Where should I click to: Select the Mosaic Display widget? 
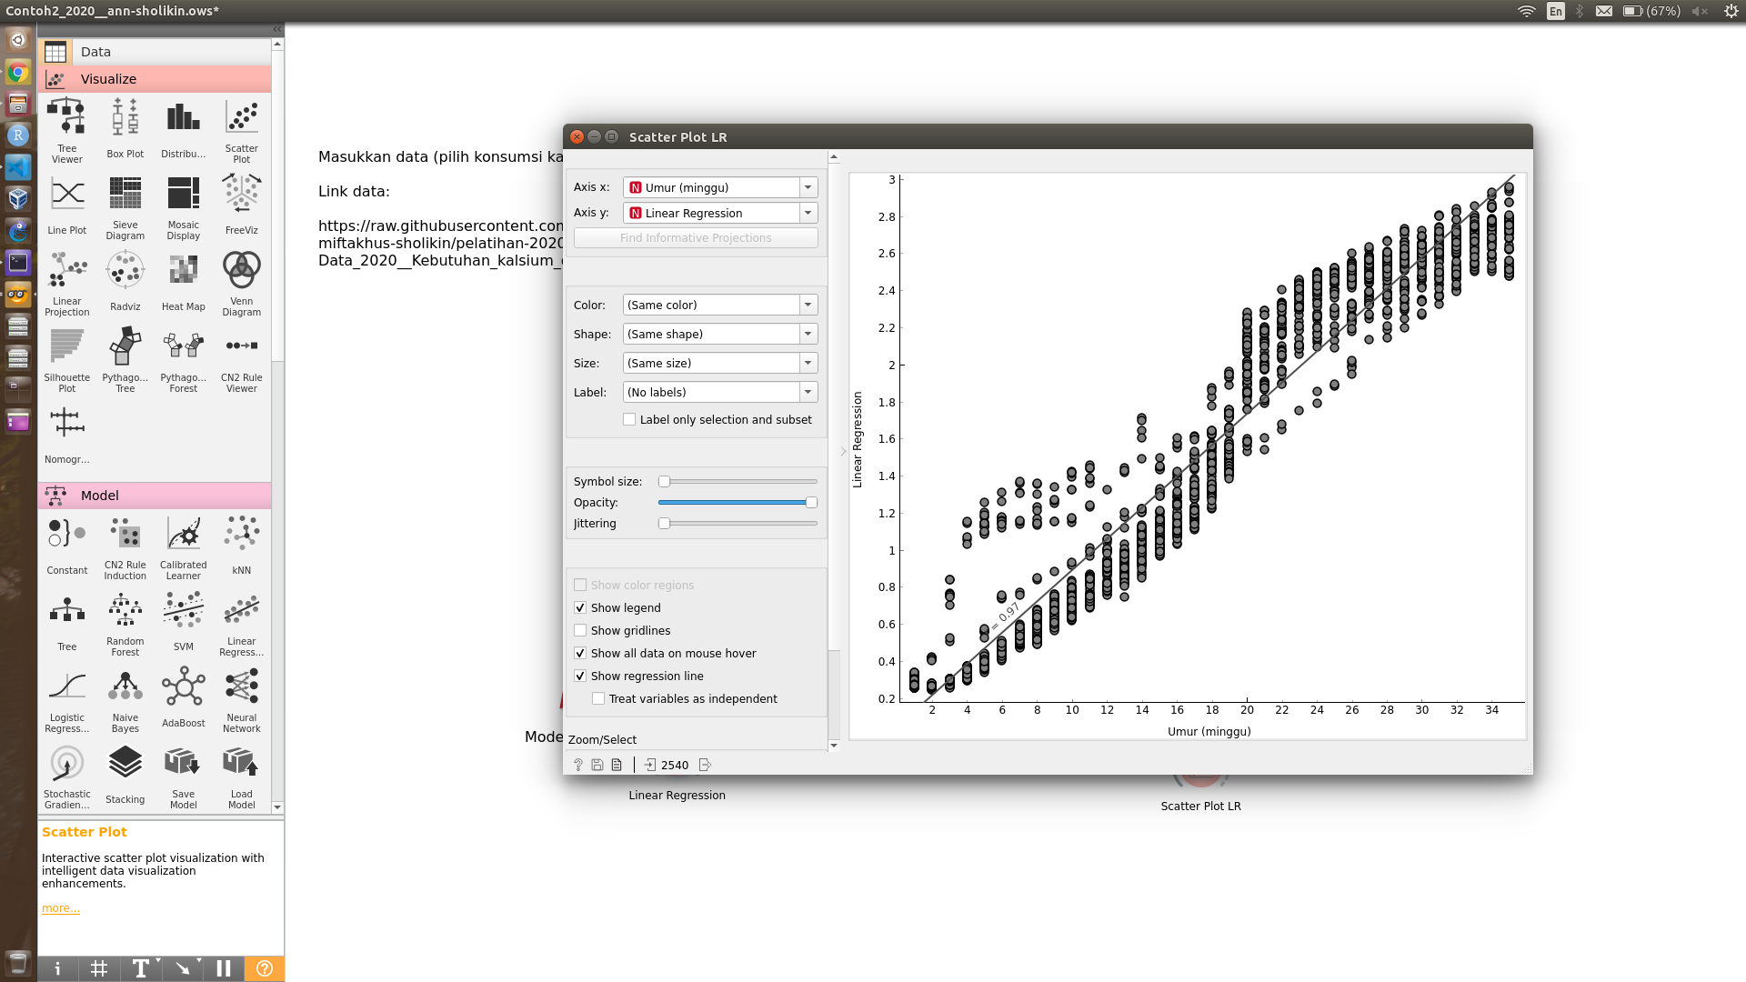(x=184, y=206)
